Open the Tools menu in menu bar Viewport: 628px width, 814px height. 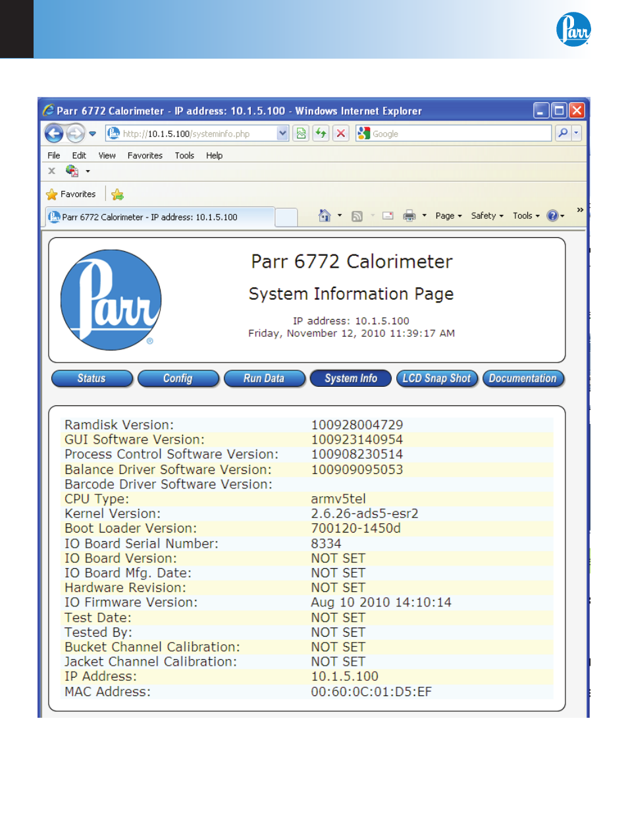tap(184, 156)
